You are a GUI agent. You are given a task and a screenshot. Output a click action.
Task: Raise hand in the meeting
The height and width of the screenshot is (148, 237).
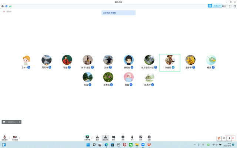pyautogui.click(x=132, y=137)
